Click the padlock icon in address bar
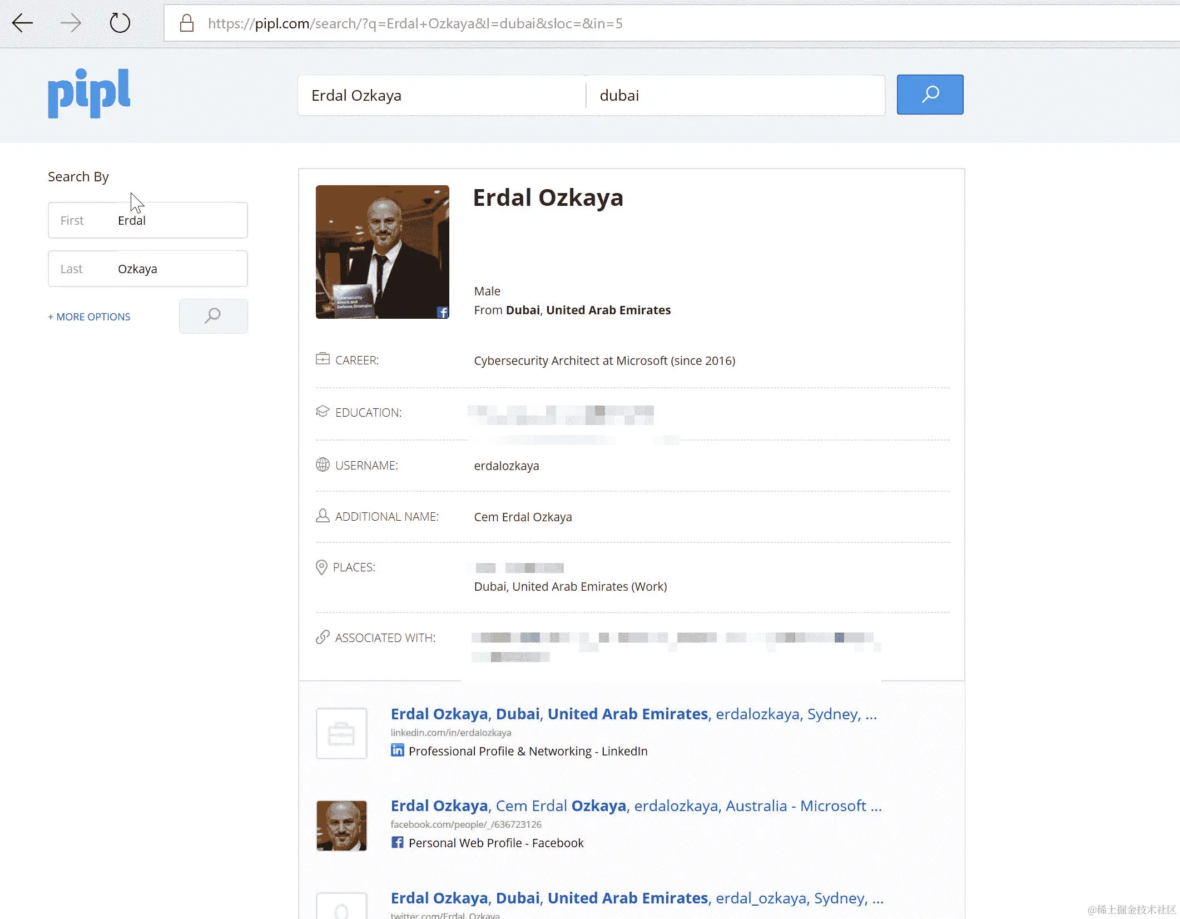Image resolution: width=1180 pixels, height=919 pixels. pyautogui.click(x=187, y=23)
